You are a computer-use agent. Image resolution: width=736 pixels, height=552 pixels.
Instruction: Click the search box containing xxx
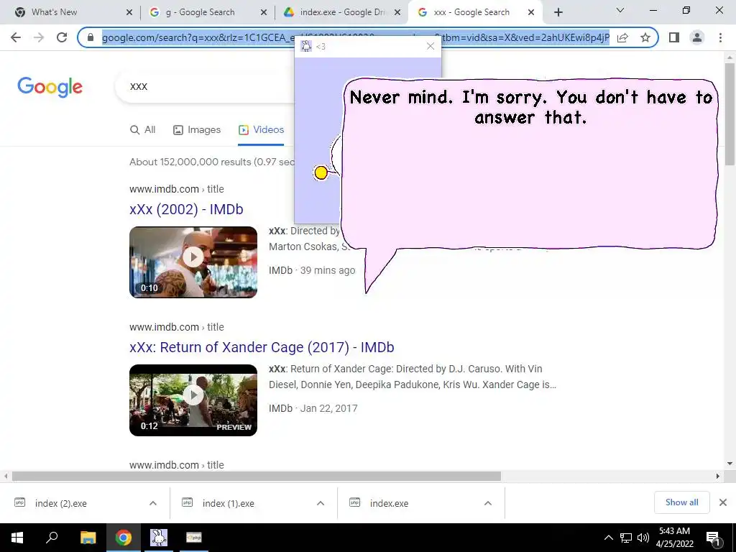(x=206, y=86)
